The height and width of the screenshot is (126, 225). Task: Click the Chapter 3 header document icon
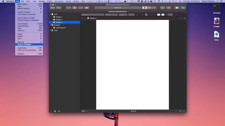88,18
